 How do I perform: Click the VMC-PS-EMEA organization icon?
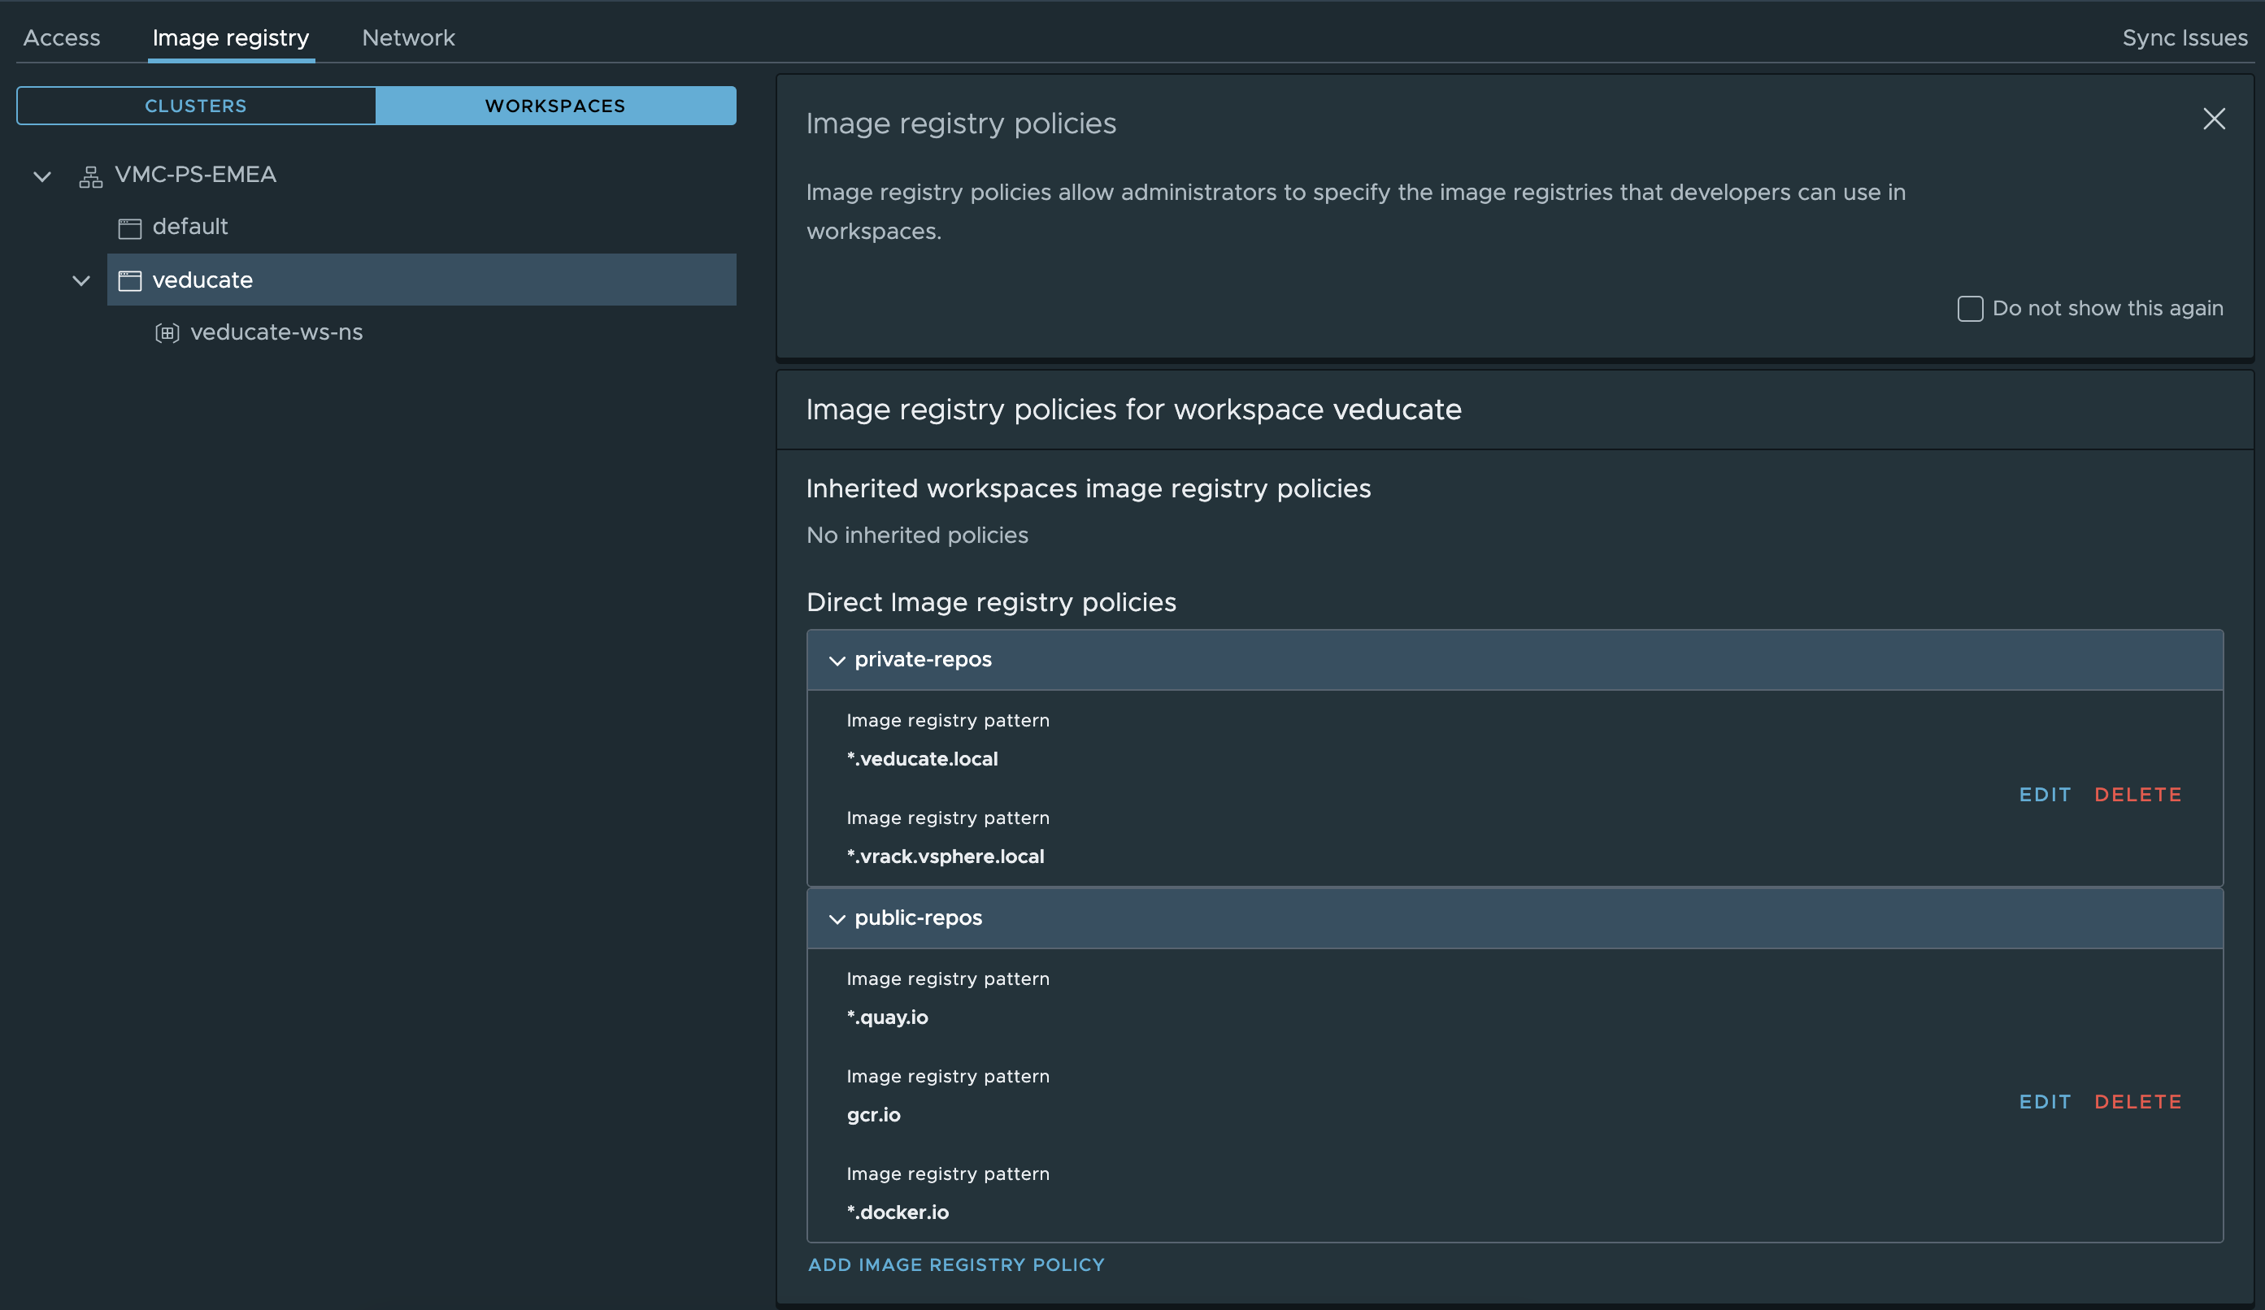click(90, 176)
